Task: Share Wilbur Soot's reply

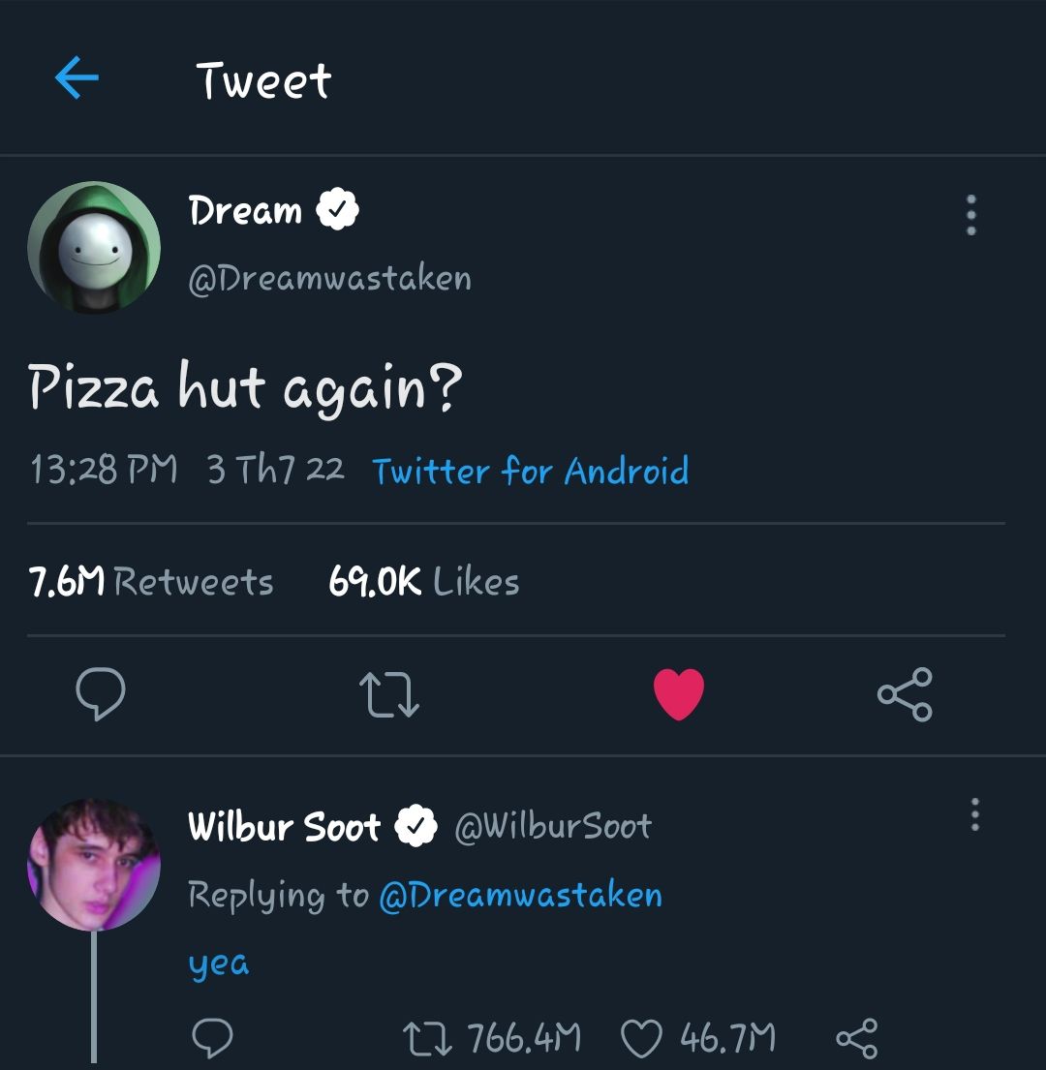Action: [x=856, y=1039]
